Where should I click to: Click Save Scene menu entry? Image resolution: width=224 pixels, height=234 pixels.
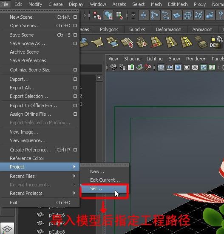pos(40,35)
